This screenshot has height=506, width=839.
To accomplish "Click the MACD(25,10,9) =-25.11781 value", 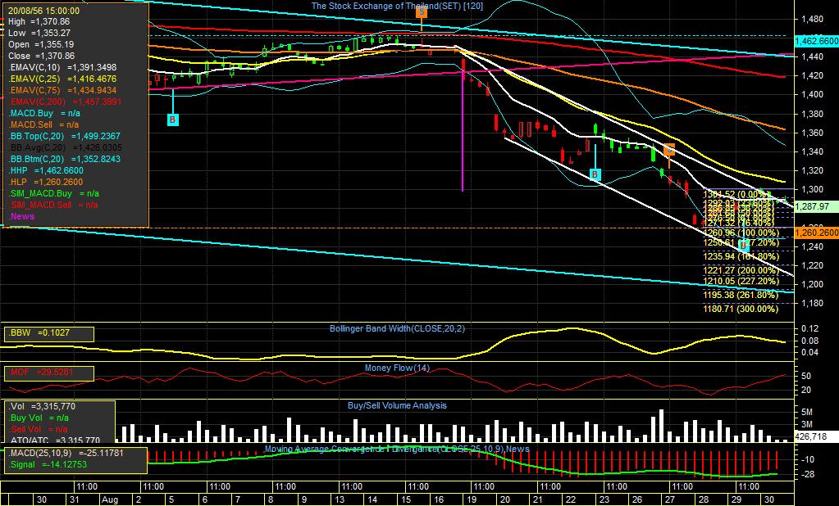I will (66, 453).
